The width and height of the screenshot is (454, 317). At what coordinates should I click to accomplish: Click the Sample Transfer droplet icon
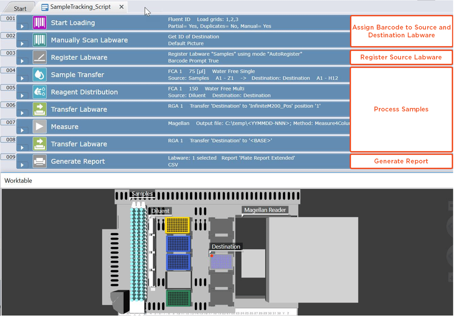[40, 75]
